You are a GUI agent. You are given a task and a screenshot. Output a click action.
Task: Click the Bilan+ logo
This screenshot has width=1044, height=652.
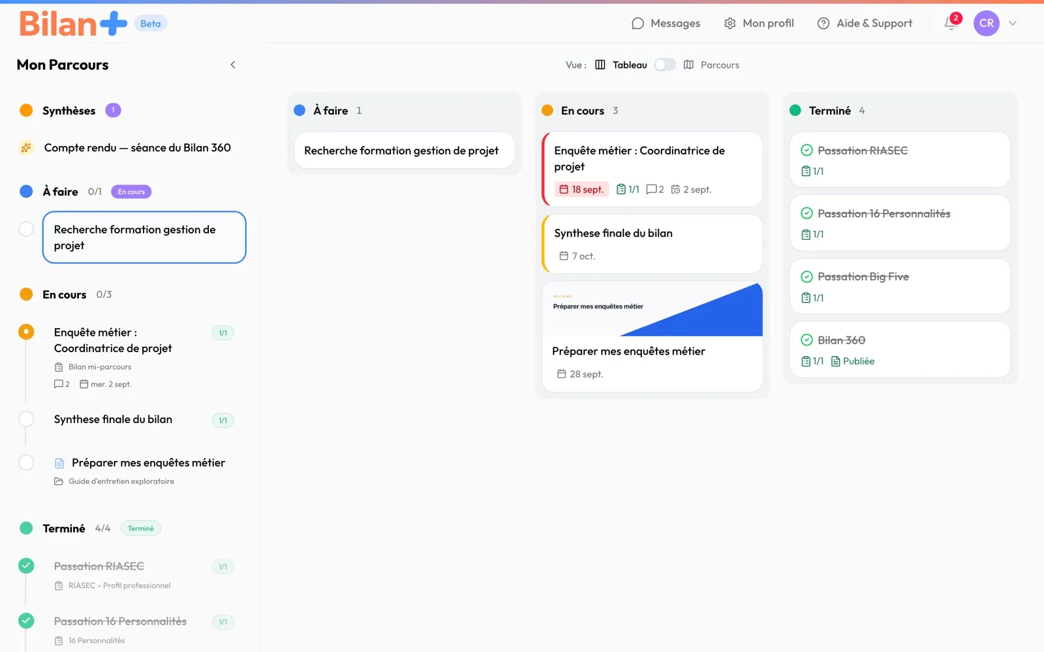73,23
